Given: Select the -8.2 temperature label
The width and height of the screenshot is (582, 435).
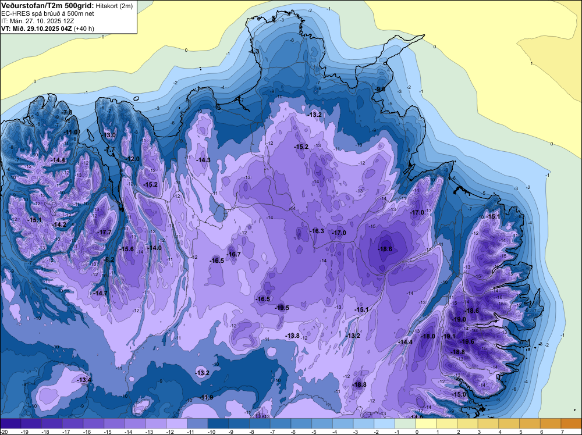Looking at the screenshot, I should [x=109, y=259].
